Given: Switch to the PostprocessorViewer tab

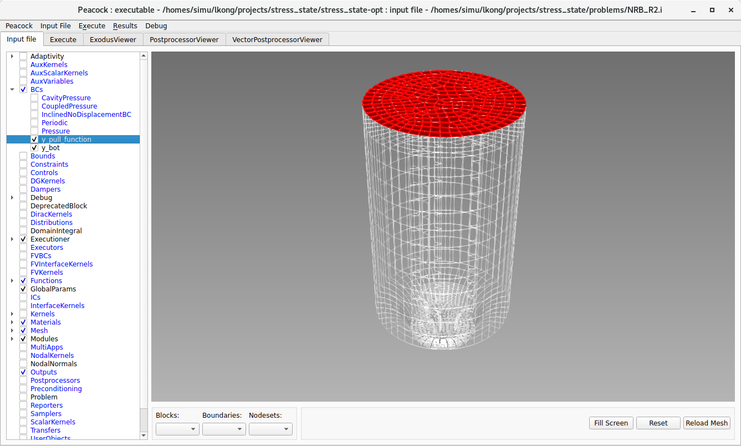Looking at the screenshot, I should tap(182, 39).
